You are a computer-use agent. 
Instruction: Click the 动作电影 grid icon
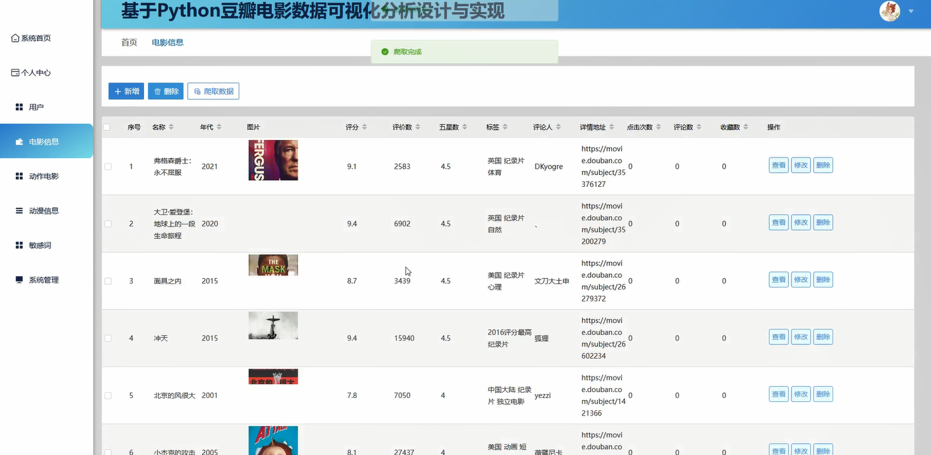[19, 176]
